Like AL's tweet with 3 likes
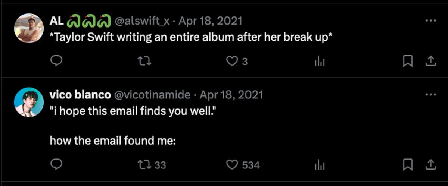 (233, 61)
